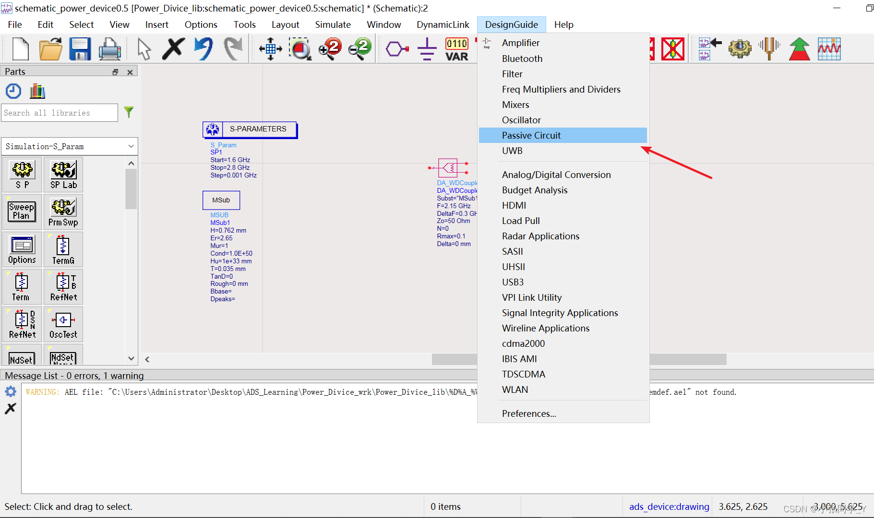Print with the printer icon
Screen dimensions: 874x518
pos(110,49)
